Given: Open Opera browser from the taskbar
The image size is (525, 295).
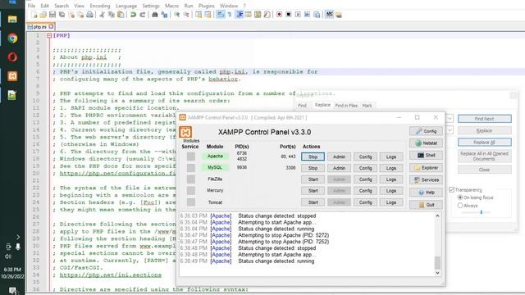Looking at the screenshot, I should [12, 57].
